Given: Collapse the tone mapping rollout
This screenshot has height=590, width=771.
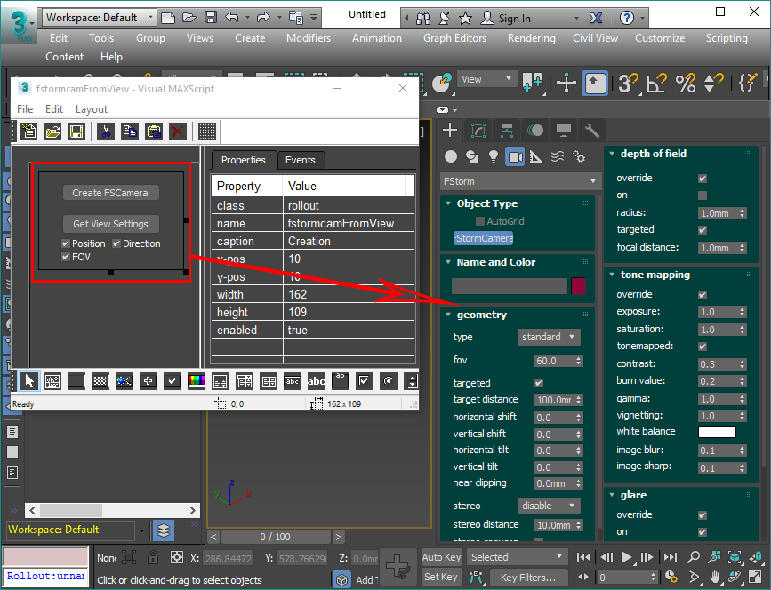Looking at the screenshot, I should tap(612, 275).
